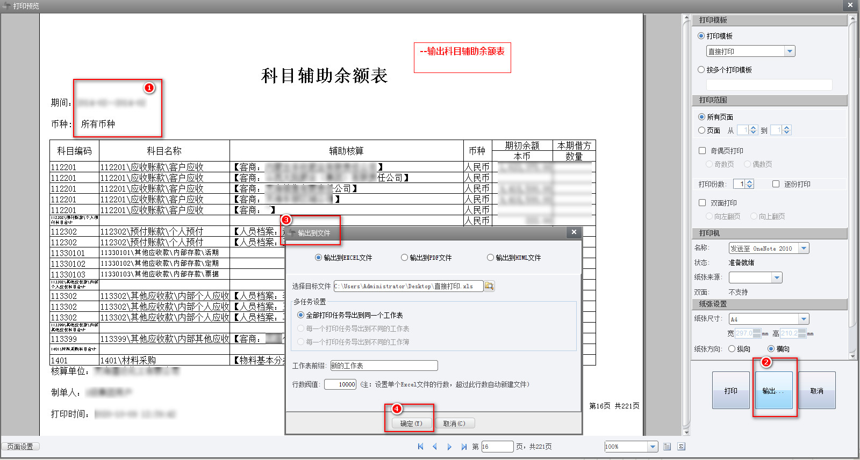Advance to the next page
The image size is (860, 460).
coord(449,447)
